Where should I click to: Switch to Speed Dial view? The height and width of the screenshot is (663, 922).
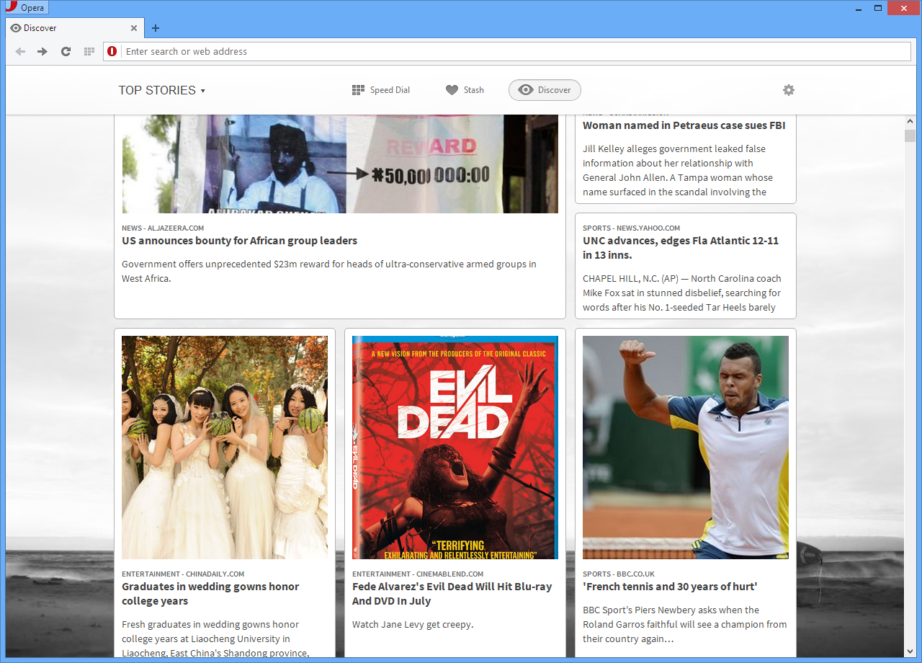tap(381, 90)
